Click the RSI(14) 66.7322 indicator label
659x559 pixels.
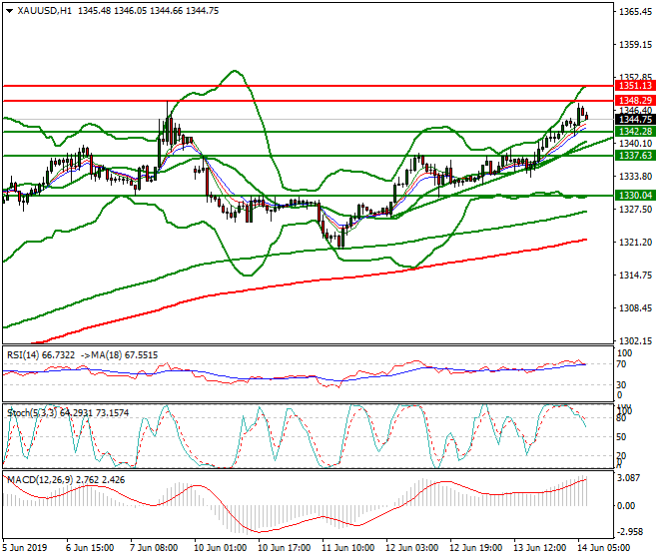[x=41, y=355]
